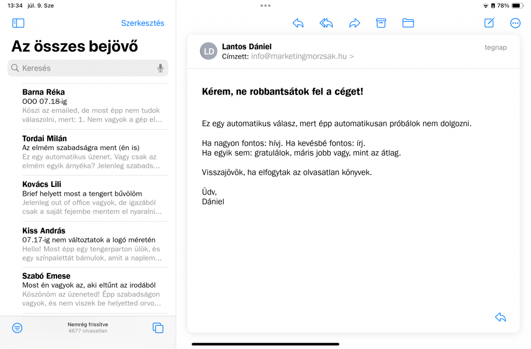
Task: Compose a new email
Action: click(489, 23)
